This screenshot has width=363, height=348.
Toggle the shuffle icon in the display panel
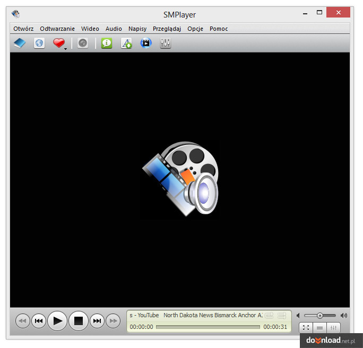pos(282,315)
